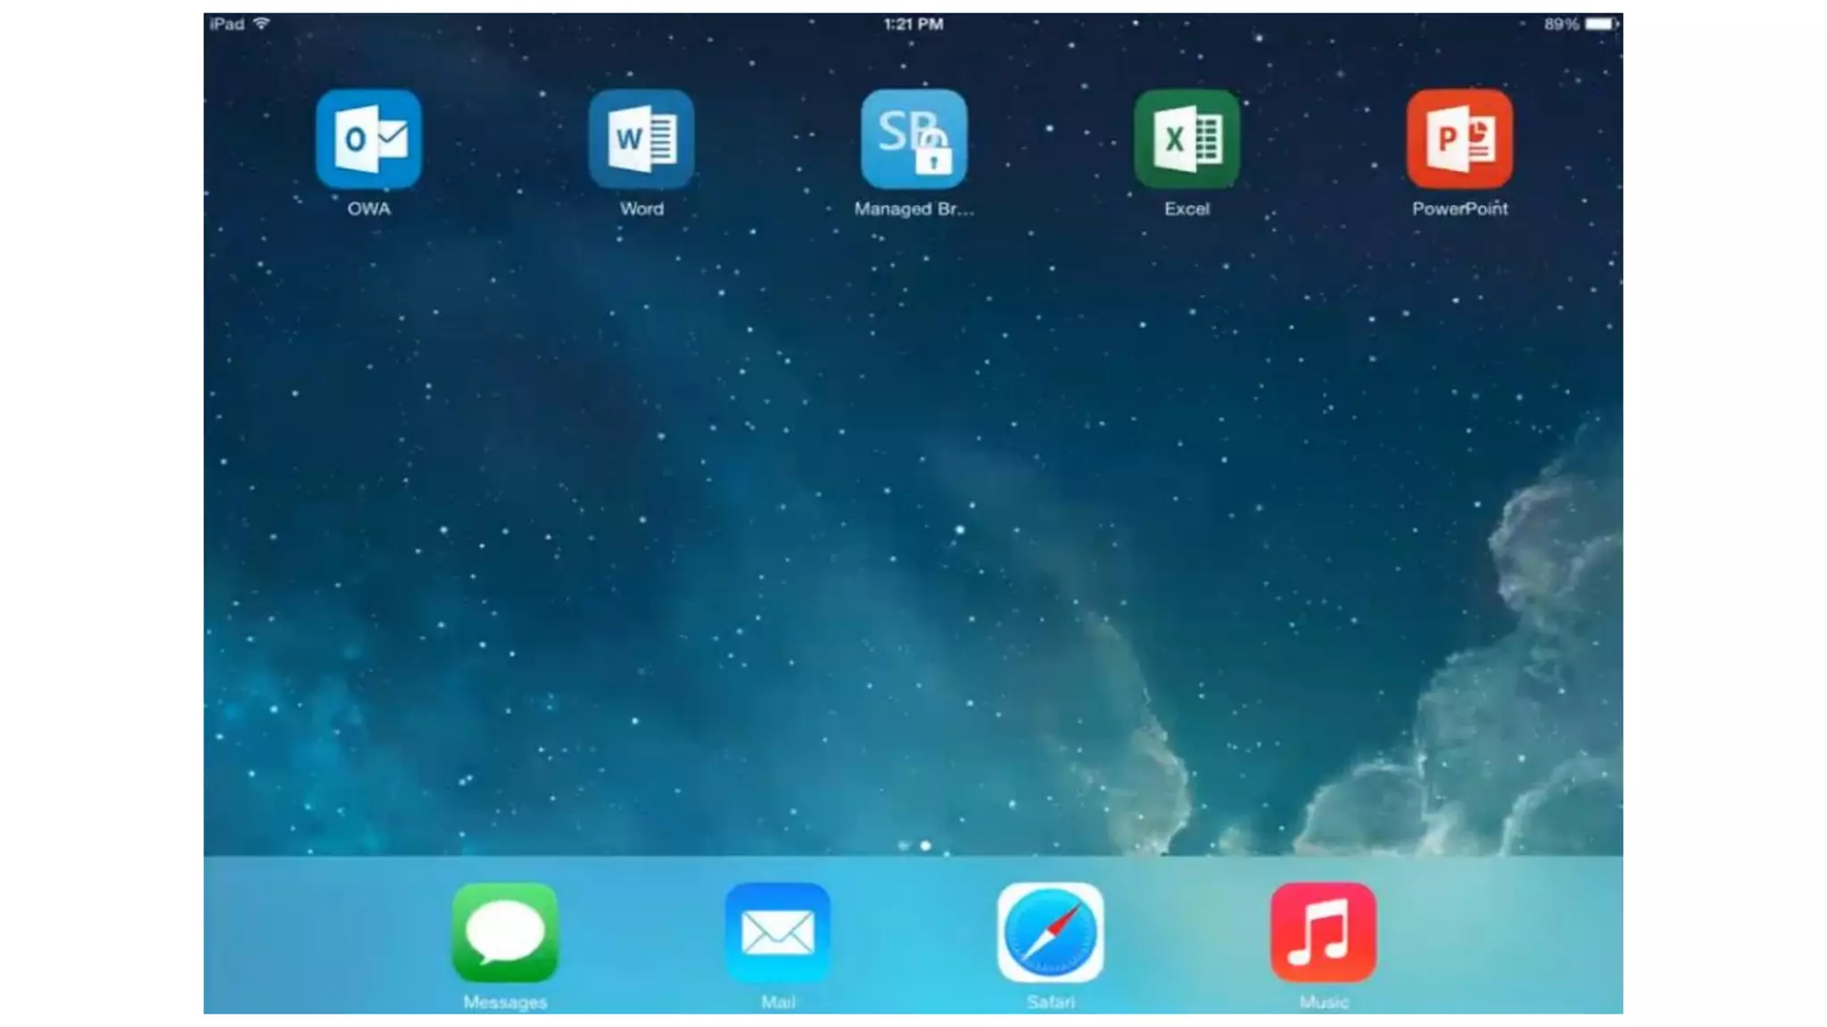Screen dimensions: 1827x1027
Task: Tap the "PowerPoint" text label
Action: point(1459,209)
